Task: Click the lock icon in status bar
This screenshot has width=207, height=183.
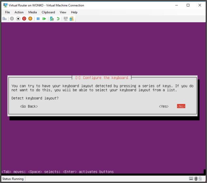Action: (x=200, y=179)
